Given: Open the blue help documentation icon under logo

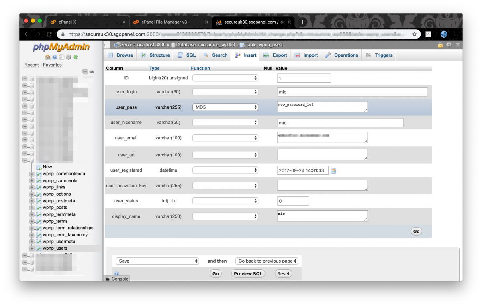Looking at the screenshot, I should 55,57.
